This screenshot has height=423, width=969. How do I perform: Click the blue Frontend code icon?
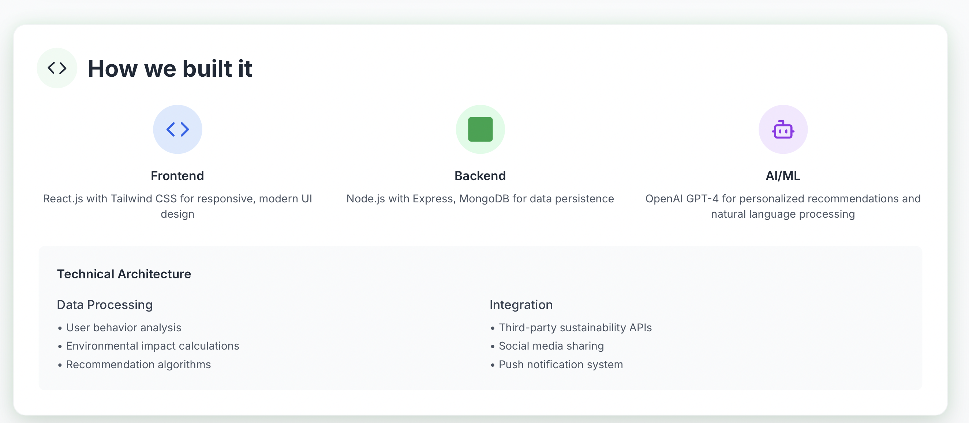point(177,129)
